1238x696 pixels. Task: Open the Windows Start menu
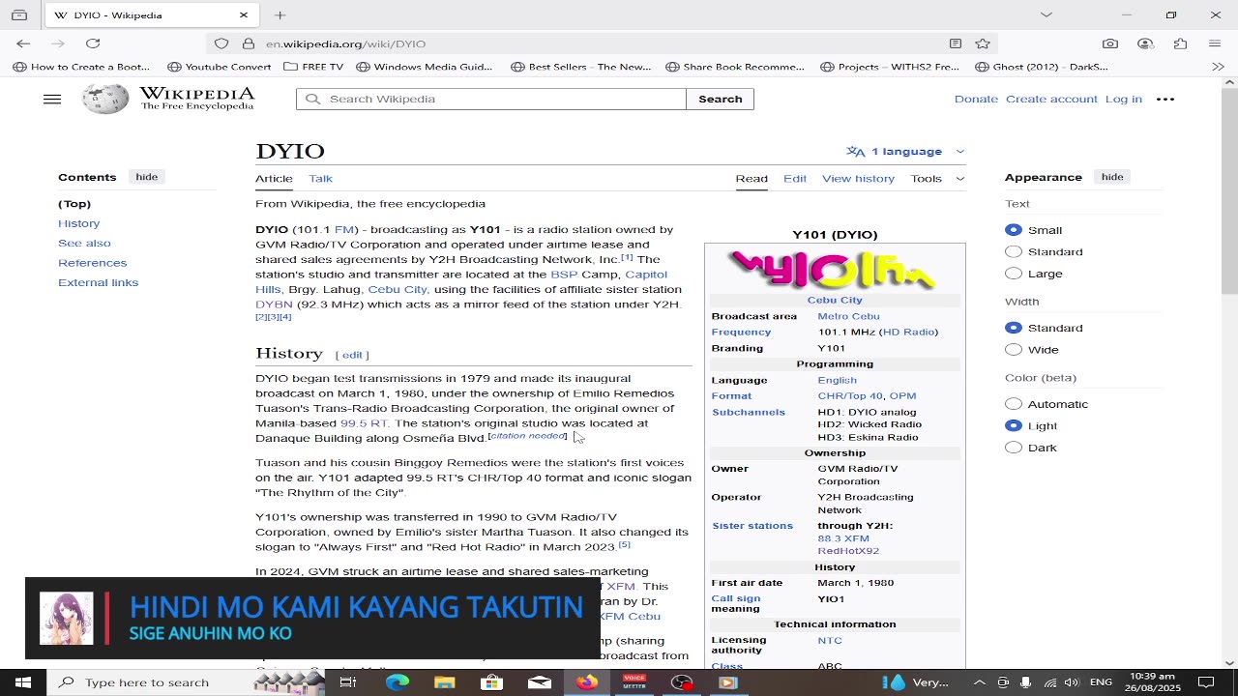coord(23,682)
